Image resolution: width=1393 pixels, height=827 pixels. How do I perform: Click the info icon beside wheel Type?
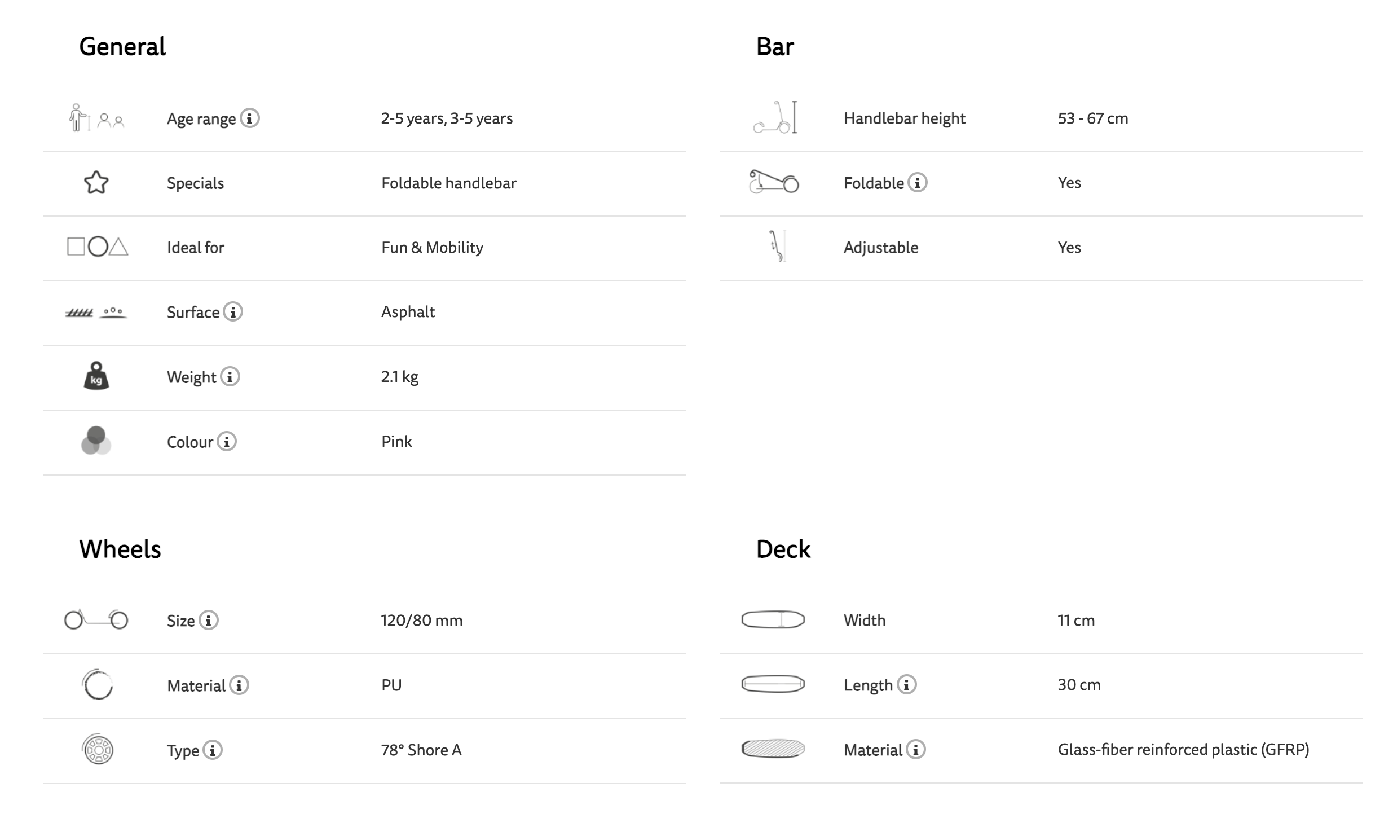213,750
